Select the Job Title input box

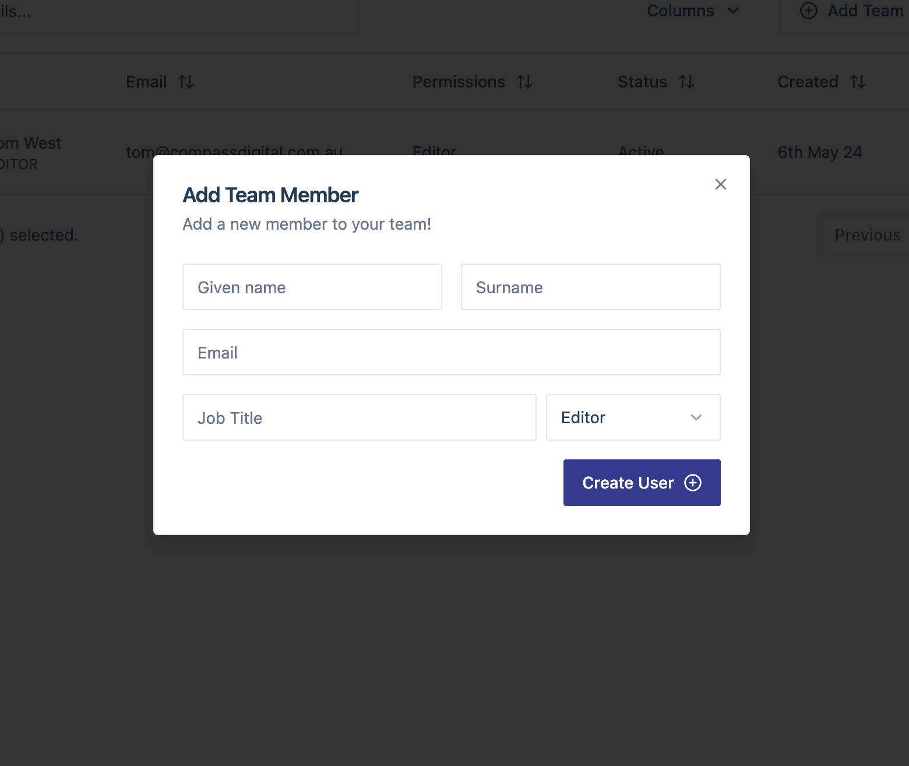click(359, 417)
